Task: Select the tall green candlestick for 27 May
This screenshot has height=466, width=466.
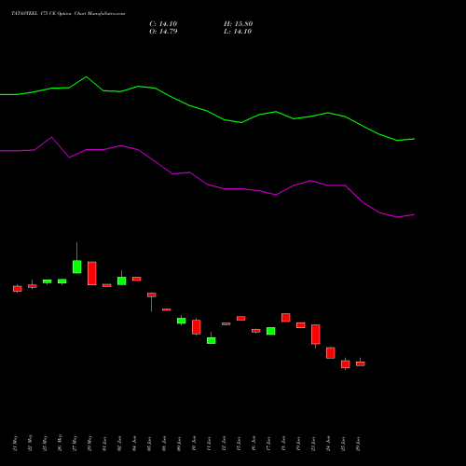Action: click(x=77, y=267)
